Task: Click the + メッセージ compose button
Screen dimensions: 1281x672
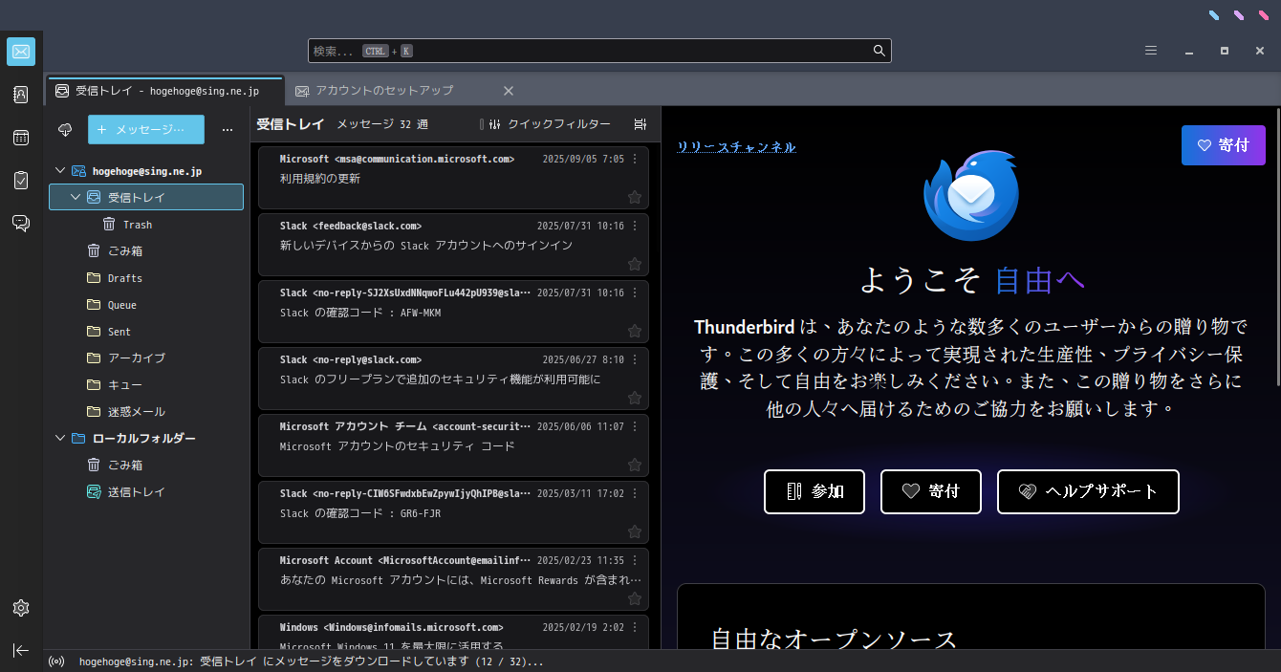Action: tap(146, 129)
